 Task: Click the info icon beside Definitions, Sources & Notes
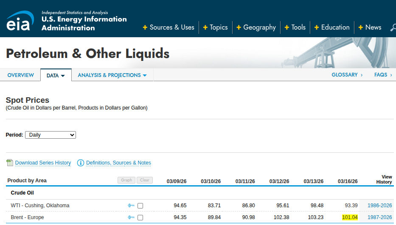[x=81, y=163]
